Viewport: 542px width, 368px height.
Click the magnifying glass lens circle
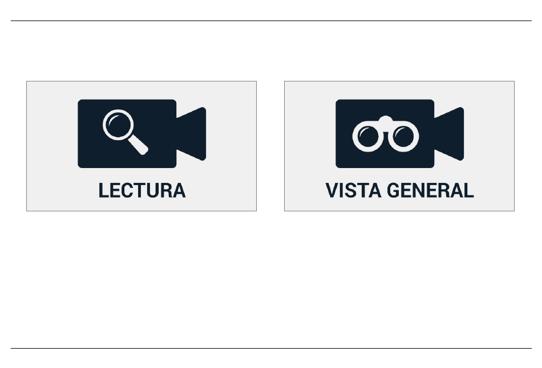[118, 125]
